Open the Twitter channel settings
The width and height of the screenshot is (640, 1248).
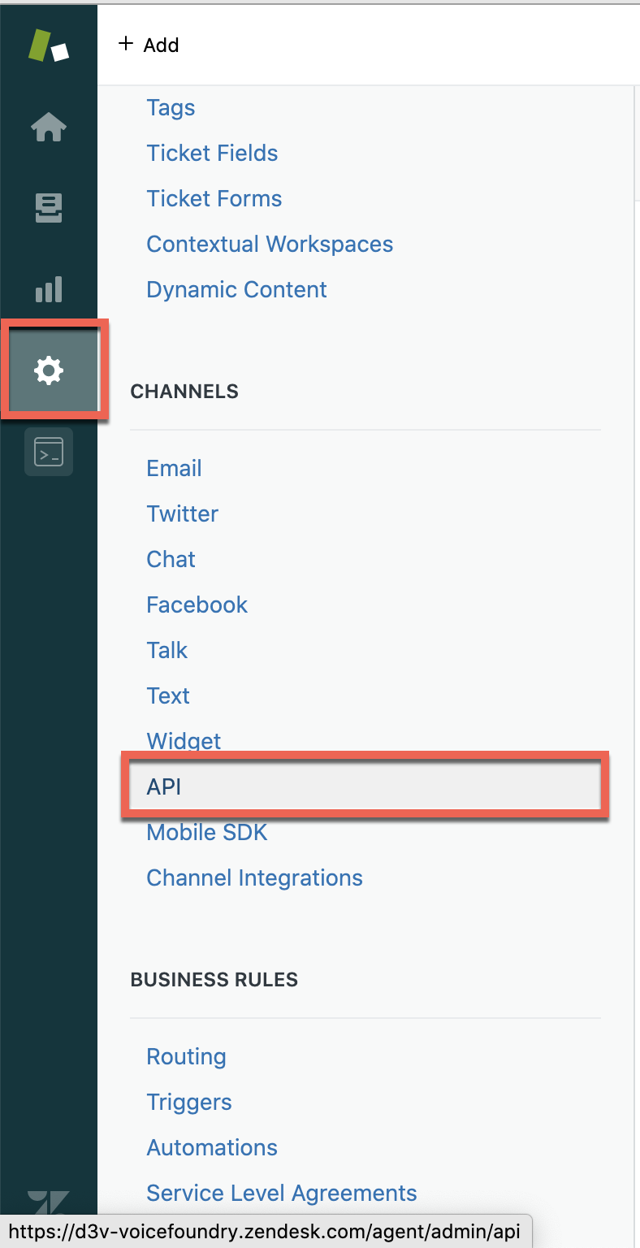coord(182,514)
